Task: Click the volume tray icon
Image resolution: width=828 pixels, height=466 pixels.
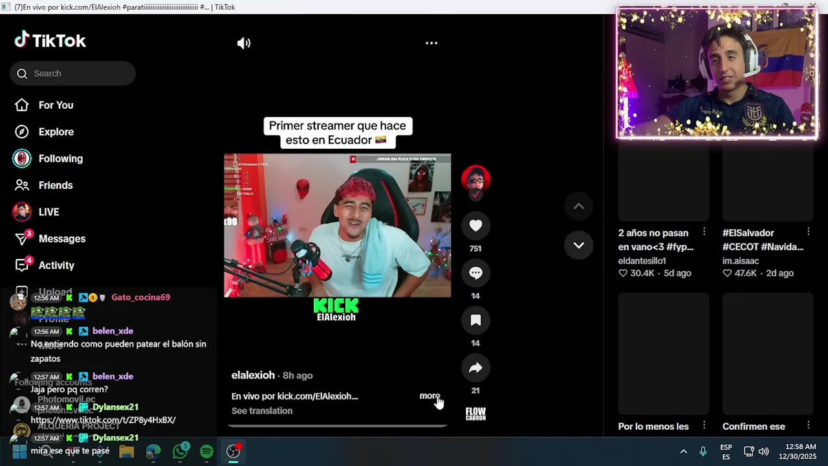Action: [x=763, y=452]
